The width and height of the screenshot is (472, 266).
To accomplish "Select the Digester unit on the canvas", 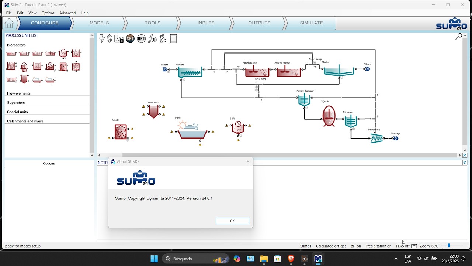I will point(329,116).
